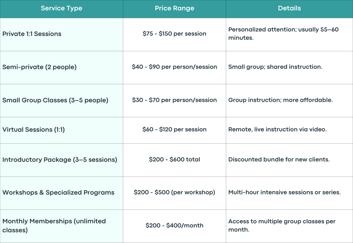
Task: Select the $200 - $500 (per workshop) cell
Action: point(174,193)
